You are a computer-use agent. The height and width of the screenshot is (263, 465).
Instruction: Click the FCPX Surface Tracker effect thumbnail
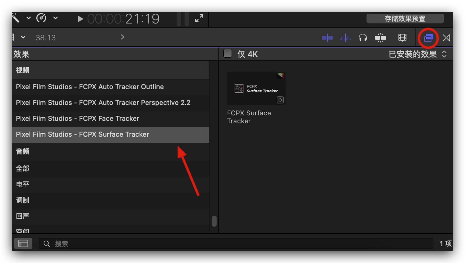coord(256,88)
